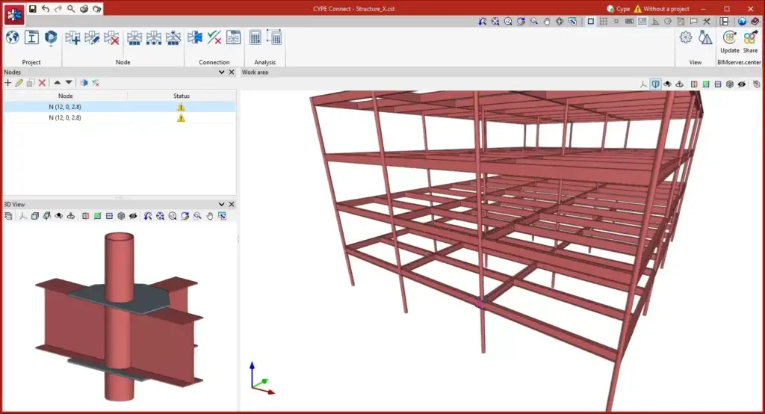The height and width of the screenshot is (414, 765).
Task: Click the Node column header
Action: (66, 96)
